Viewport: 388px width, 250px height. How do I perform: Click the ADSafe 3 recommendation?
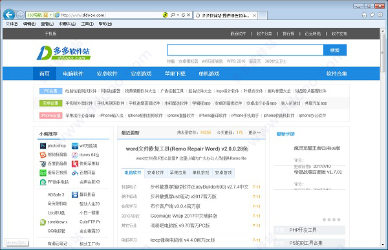56,195
